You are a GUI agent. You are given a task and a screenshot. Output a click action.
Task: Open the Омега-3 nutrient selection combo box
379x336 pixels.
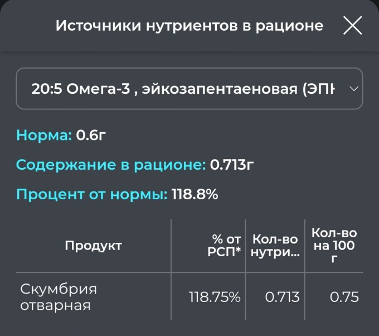[189, 89]
